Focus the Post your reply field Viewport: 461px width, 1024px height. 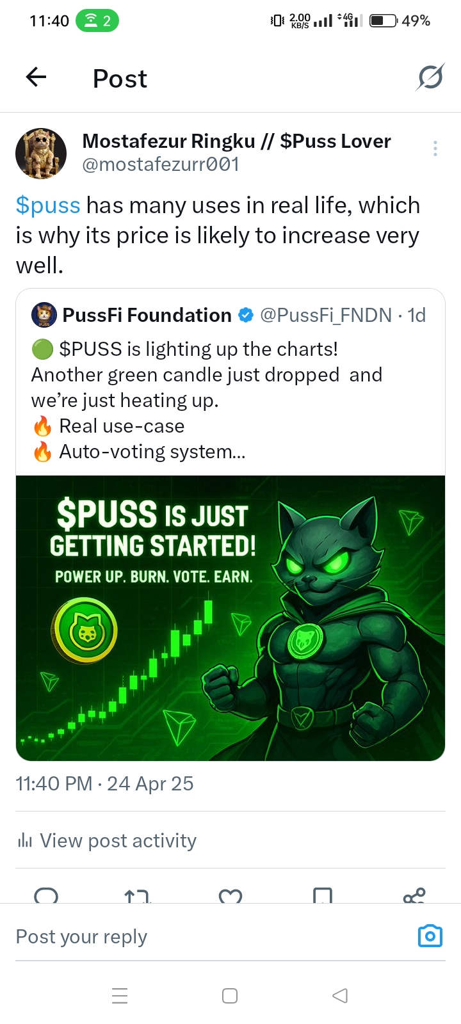click(211, 937)
